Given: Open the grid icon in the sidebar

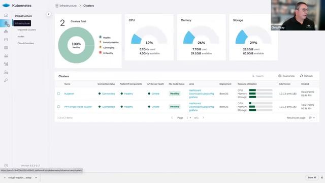Looking at the screenshot, I should [6, 48].
